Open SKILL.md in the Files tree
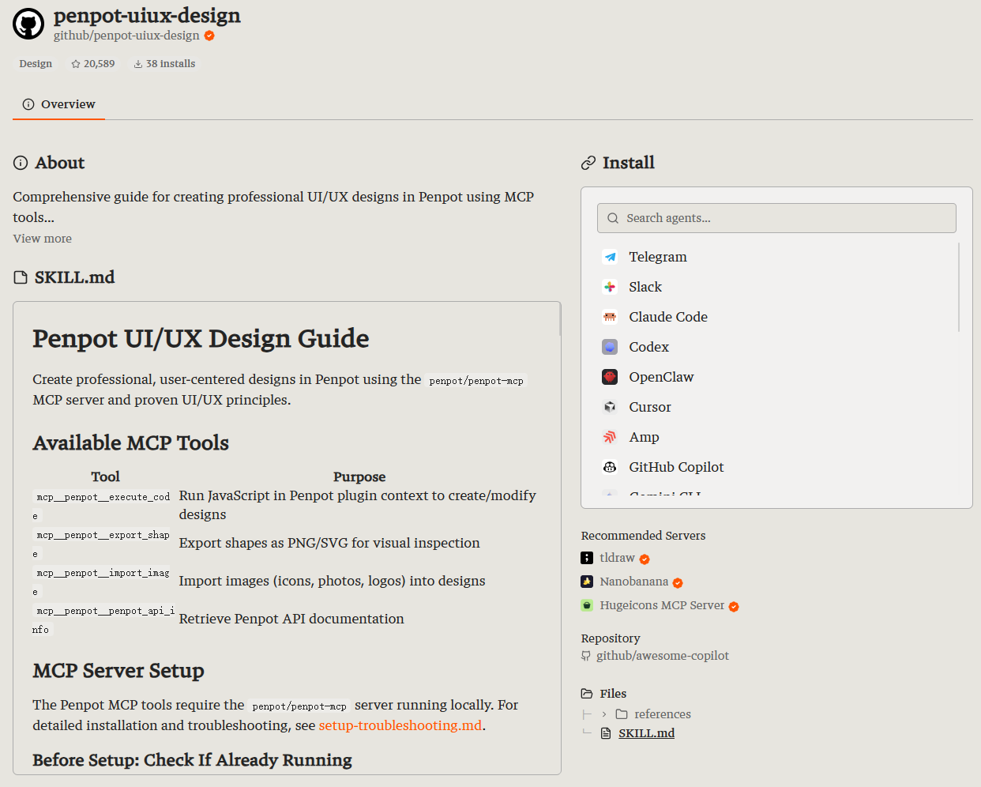This screenshot has width=981, height=787. point(646,733)
